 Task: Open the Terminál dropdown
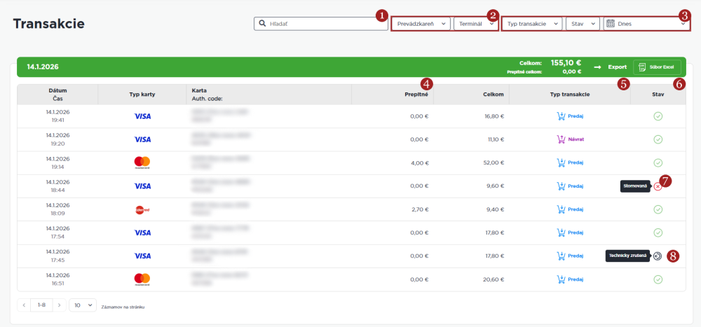pyautogui.click(x=475, y=24)
